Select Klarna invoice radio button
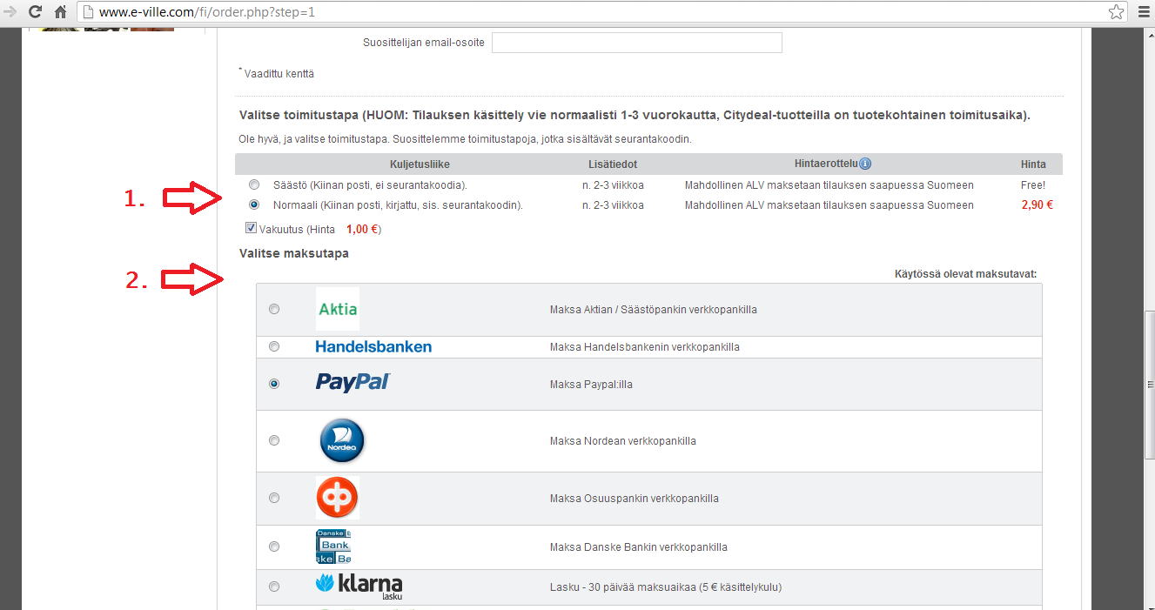Screen dimensions: 1155x610 pyautogui.click(x=275, y=587)
